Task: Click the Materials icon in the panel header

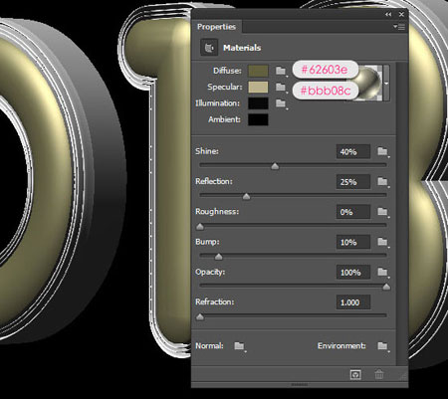Action: click(209, 48)
